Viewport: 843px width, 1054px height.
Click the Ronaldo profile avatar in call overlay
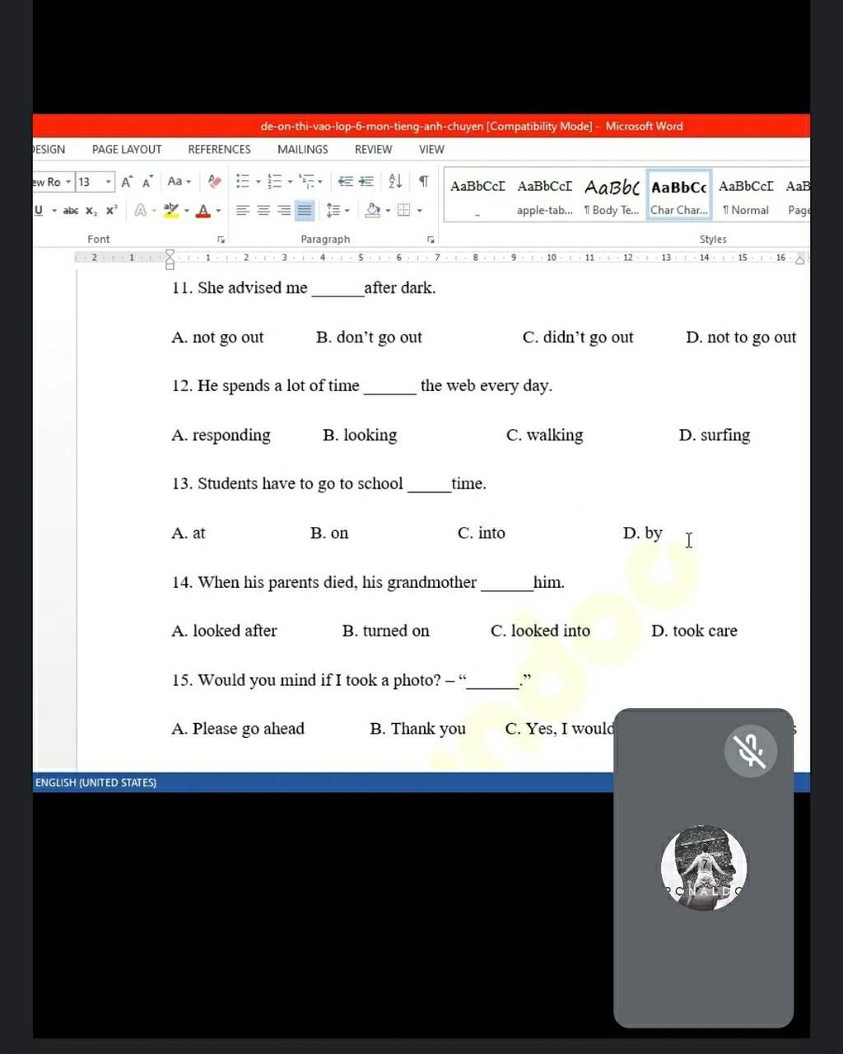(x=704, y=868)
